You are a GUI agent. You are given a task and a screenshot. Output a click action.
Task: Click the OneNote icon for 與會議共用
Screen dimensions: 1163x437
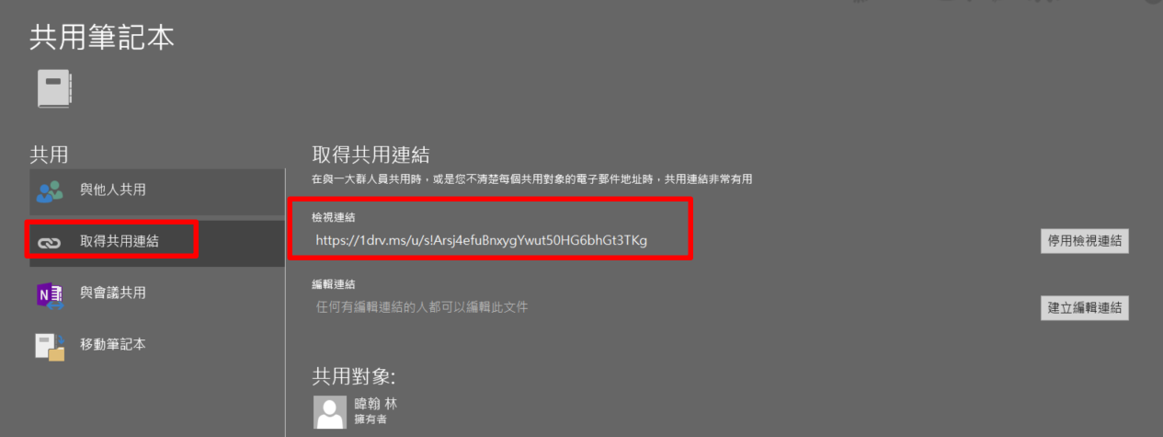coord(49,294)
